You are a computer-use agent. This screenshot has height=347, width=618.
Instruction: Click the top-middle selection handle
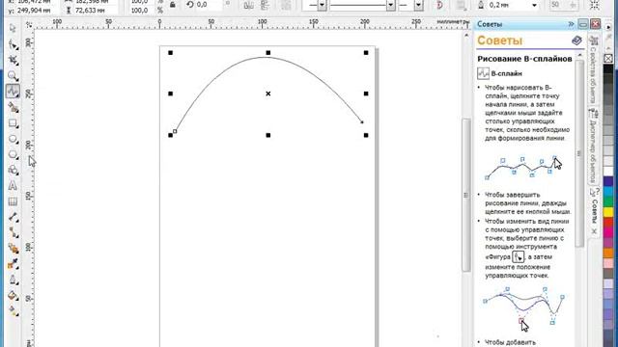268,52
